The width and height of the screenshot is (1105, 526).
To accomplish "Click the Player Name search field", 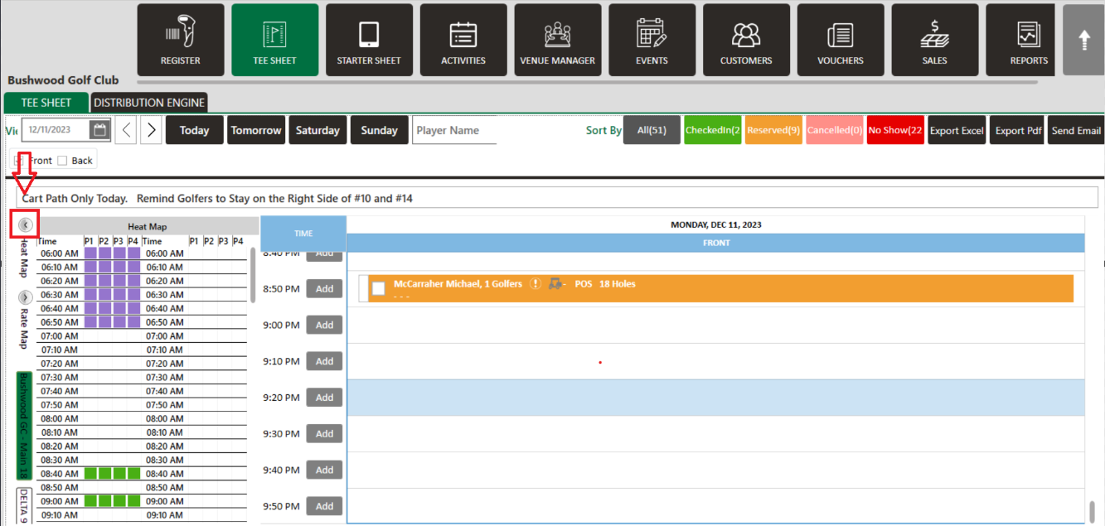I will (x=453, y=131).
